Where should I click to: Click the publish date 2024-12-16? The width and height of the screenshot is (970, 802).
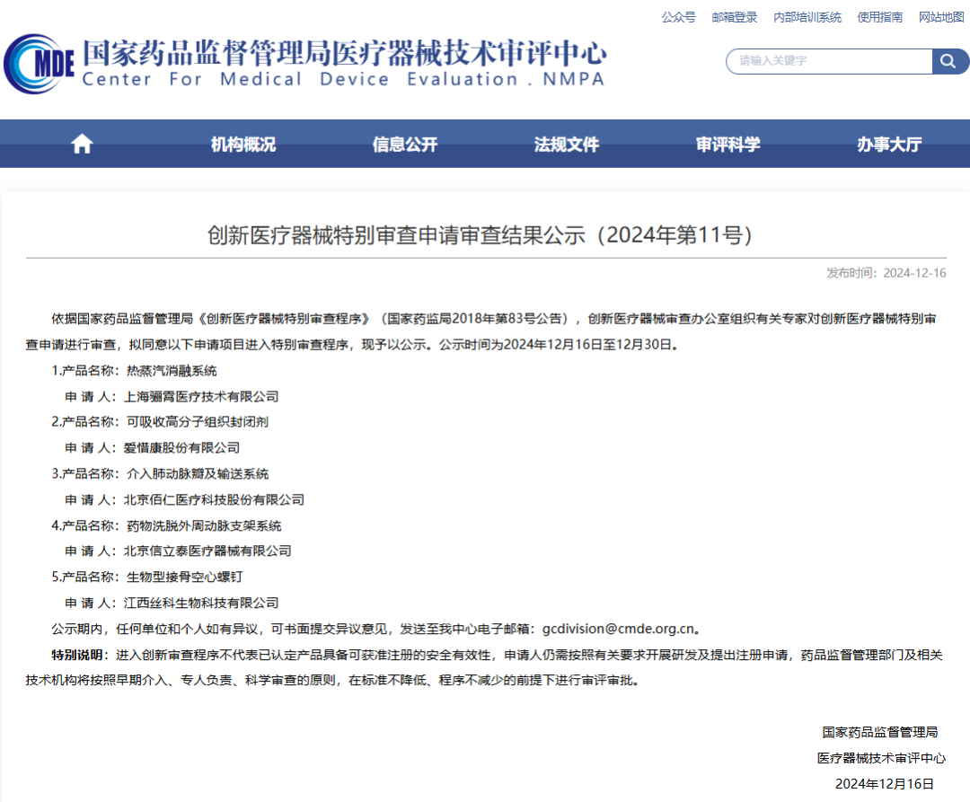[x=914, y=273]
